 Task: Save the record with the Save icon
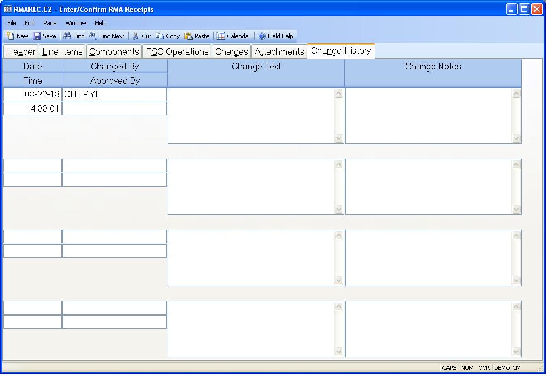pyautogui.click(x=37, y=36)
